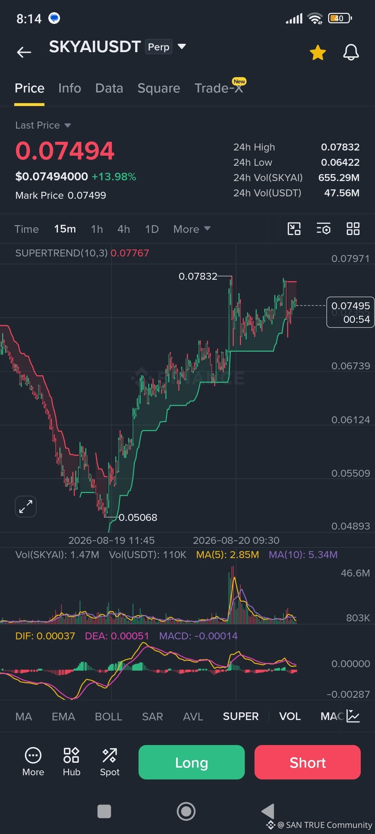Image resolution: width=375 pixels, height=834 pixels.
Task: Tap the 0.07832 high marker label
Action: (198, 276)
